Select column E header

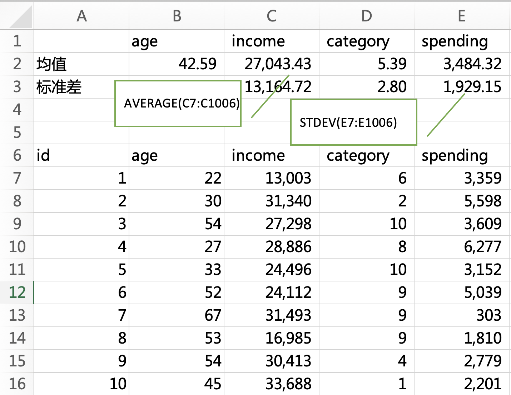click(x=462, y=16)
